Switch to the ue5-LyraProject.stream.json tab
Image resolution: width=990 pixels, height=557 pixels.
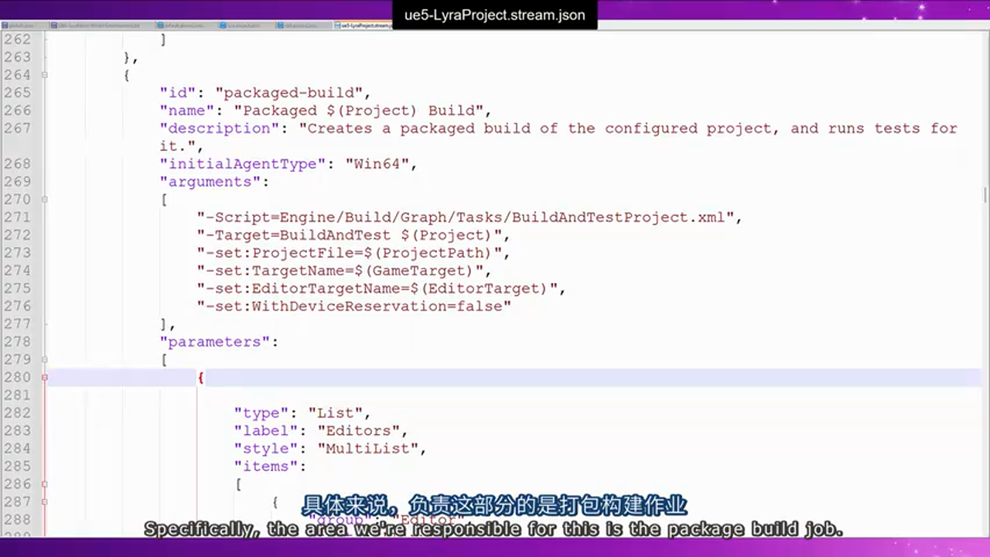tap(364, 25)
